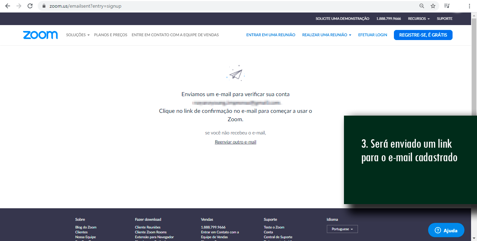Open the Clientes footer link
Screen dimensions: 477x241
81,232
